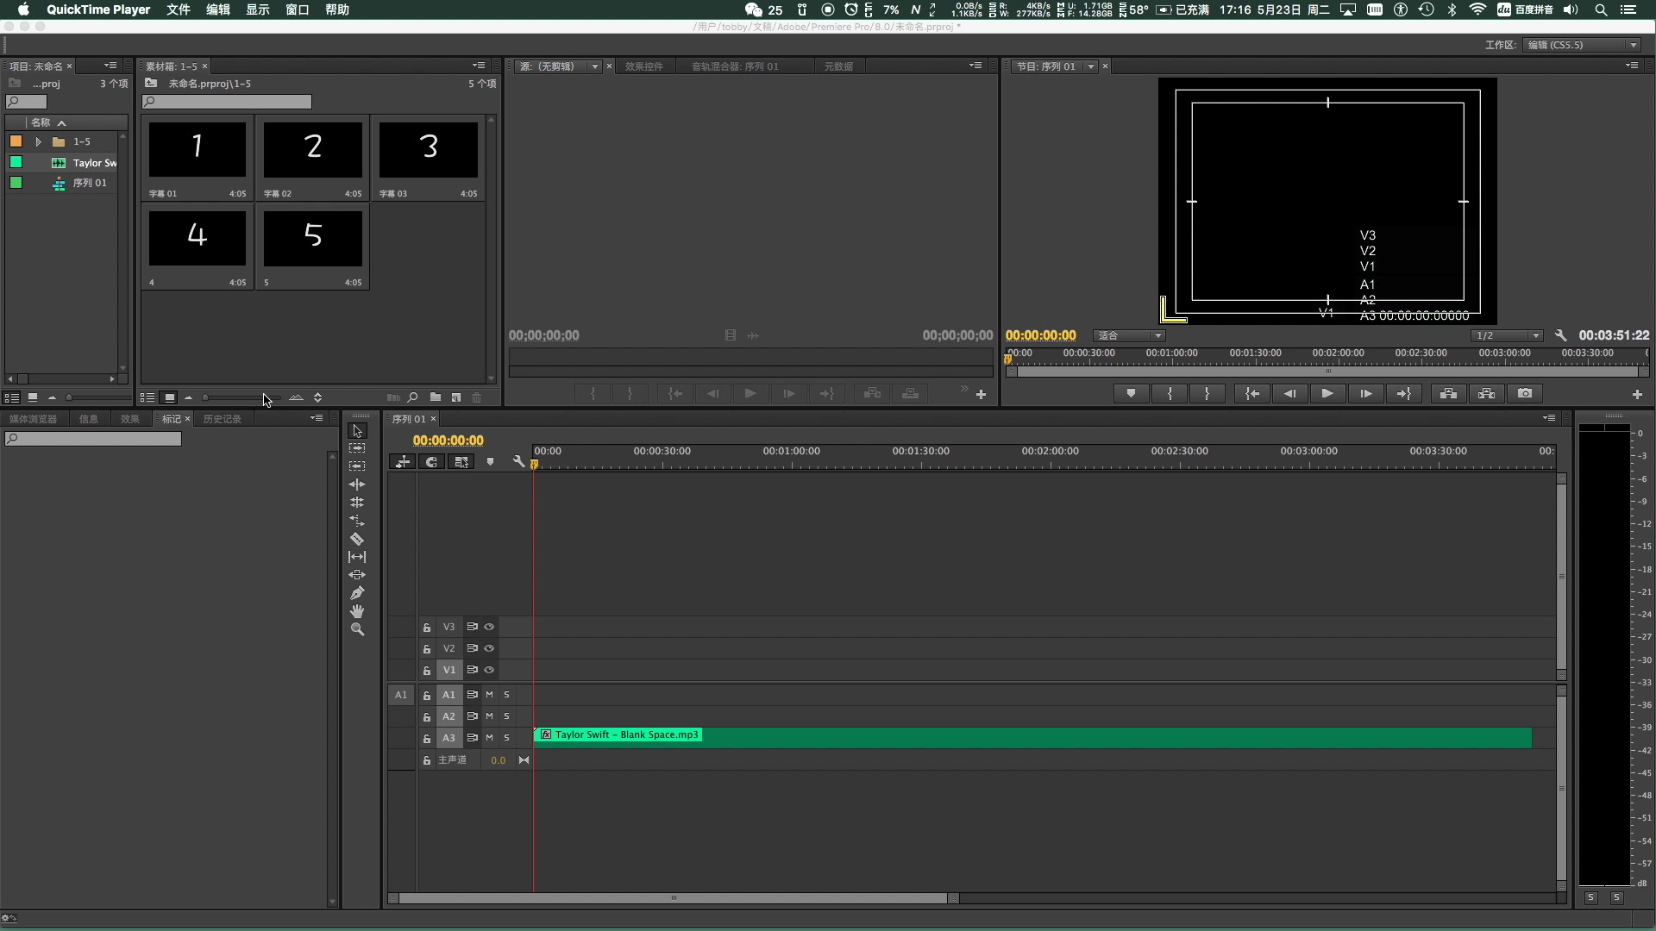Toggle sync lock for track A2
The image size is (1656, 931).
pyautogui.click(x=472, y=716)
